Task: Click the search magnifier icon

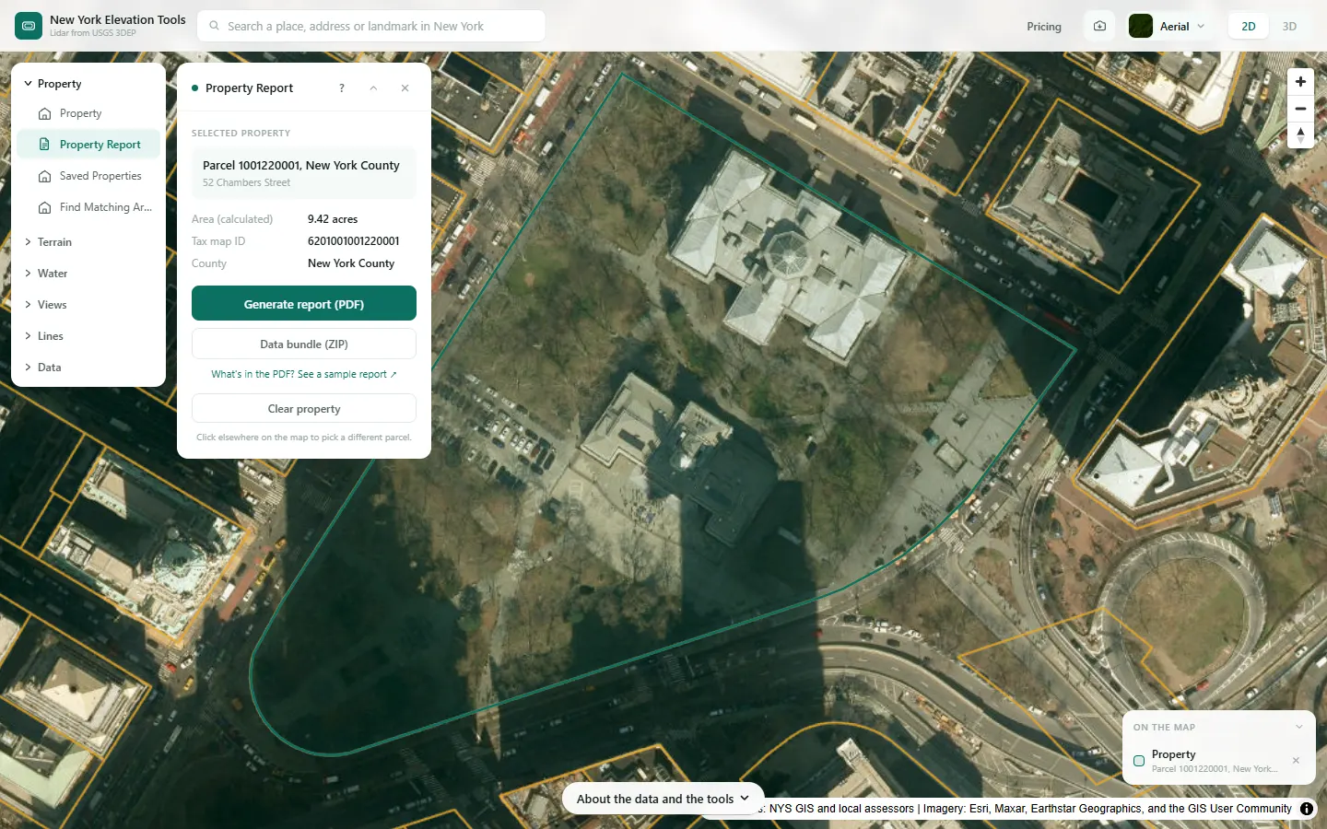Action: click(215, 26)
